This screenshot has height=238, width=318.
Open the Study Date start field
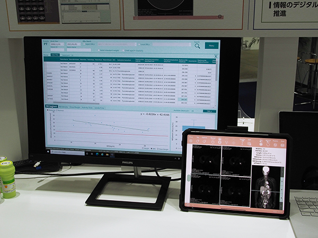(58, 43)
